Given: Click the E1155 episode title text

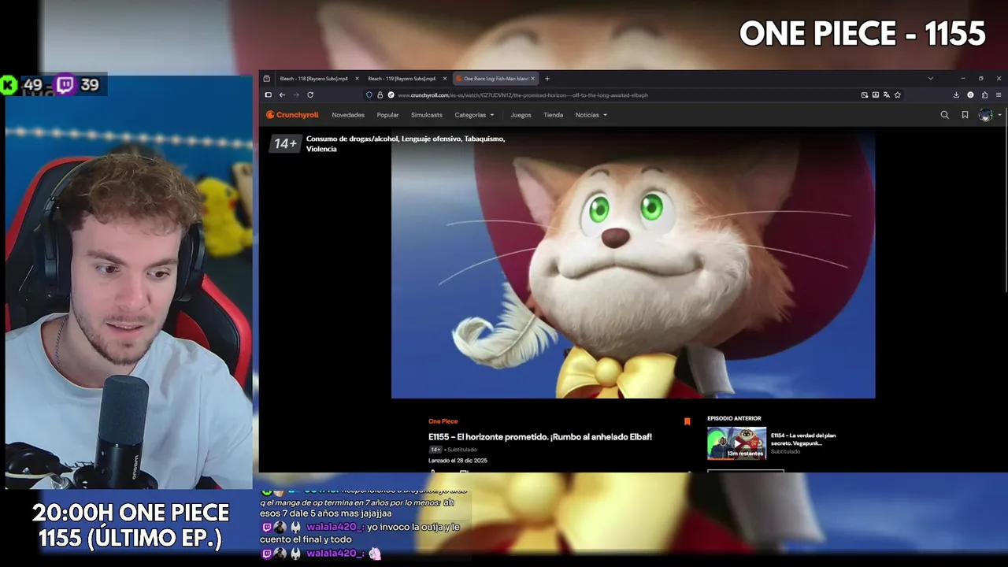Looking at the screenshot, I should tap(540, 437).
